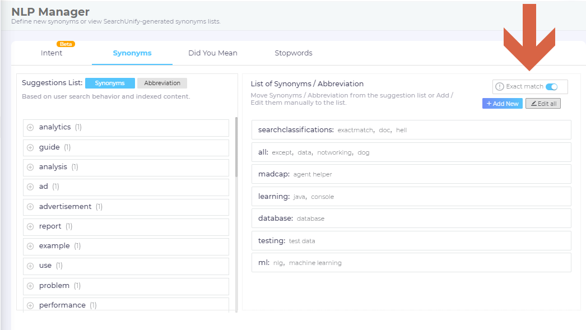586x330 pixels.
Task: Click the plus icon beside report
Action: (30, 226)
